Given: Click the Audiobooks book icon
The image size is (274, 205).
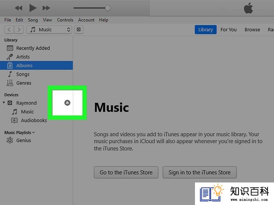Looking at the screenshot, I should coord(14,120).
